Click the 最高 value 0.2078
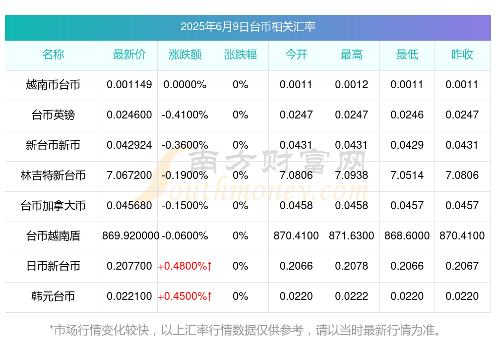Image resolution: width=496 pixels, height=346 pixels. pos(352,266)
